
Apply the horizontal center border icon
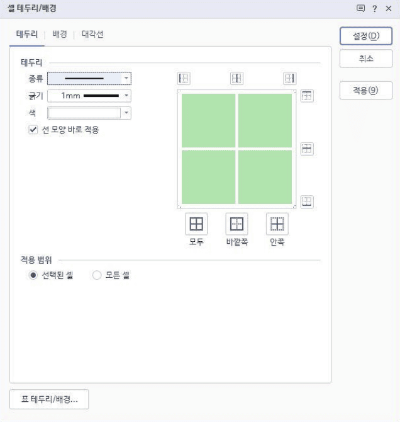[x=307, y=149]
